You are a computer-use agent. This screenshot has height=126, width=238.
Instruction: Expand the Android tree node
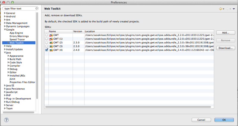coord(5,16)
